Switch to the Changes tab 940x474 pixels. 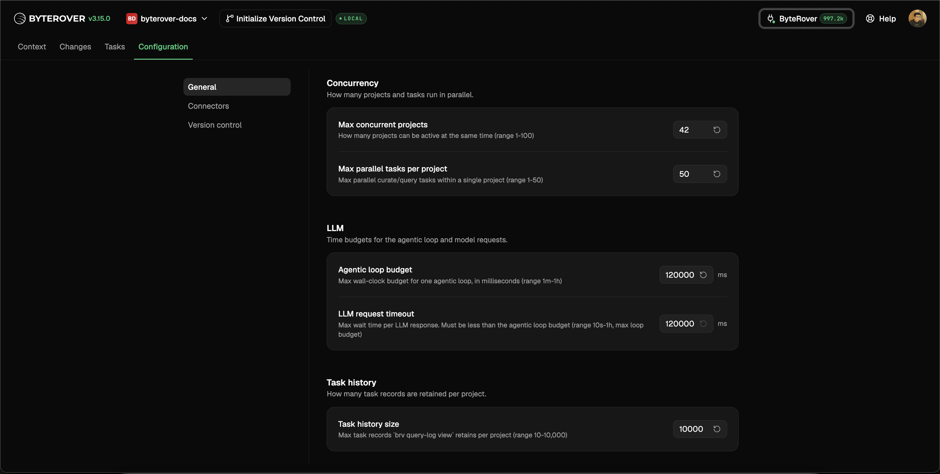(75, 47)
